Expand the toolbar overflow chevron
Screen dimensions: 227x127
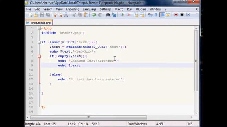(x=197, y=13)
